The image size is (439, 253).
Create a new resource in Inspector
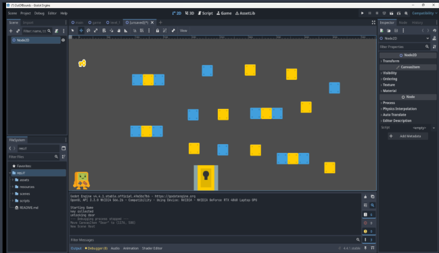382,30
